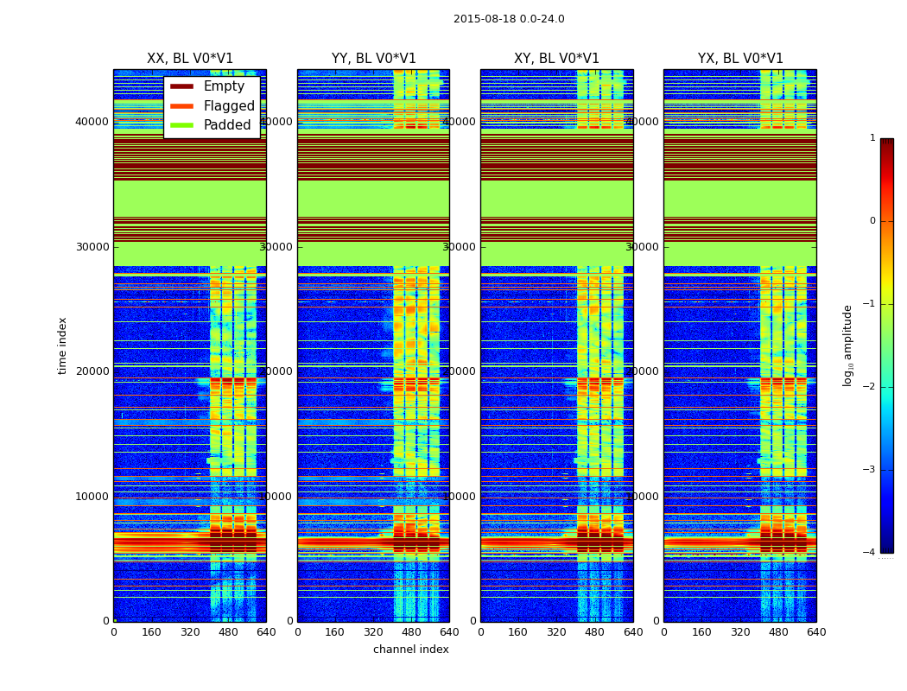Viewport: 907px width, 691px height.
Task: Click the YX, BL V0*V1 plot title
Action: pos(740,59)
